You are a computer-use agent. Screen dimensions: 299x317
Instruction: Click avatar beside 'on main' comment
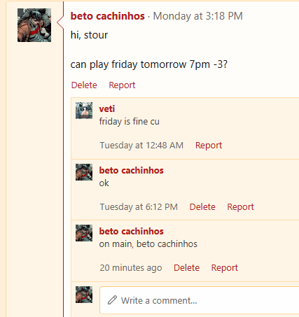[x=84, y=233]
